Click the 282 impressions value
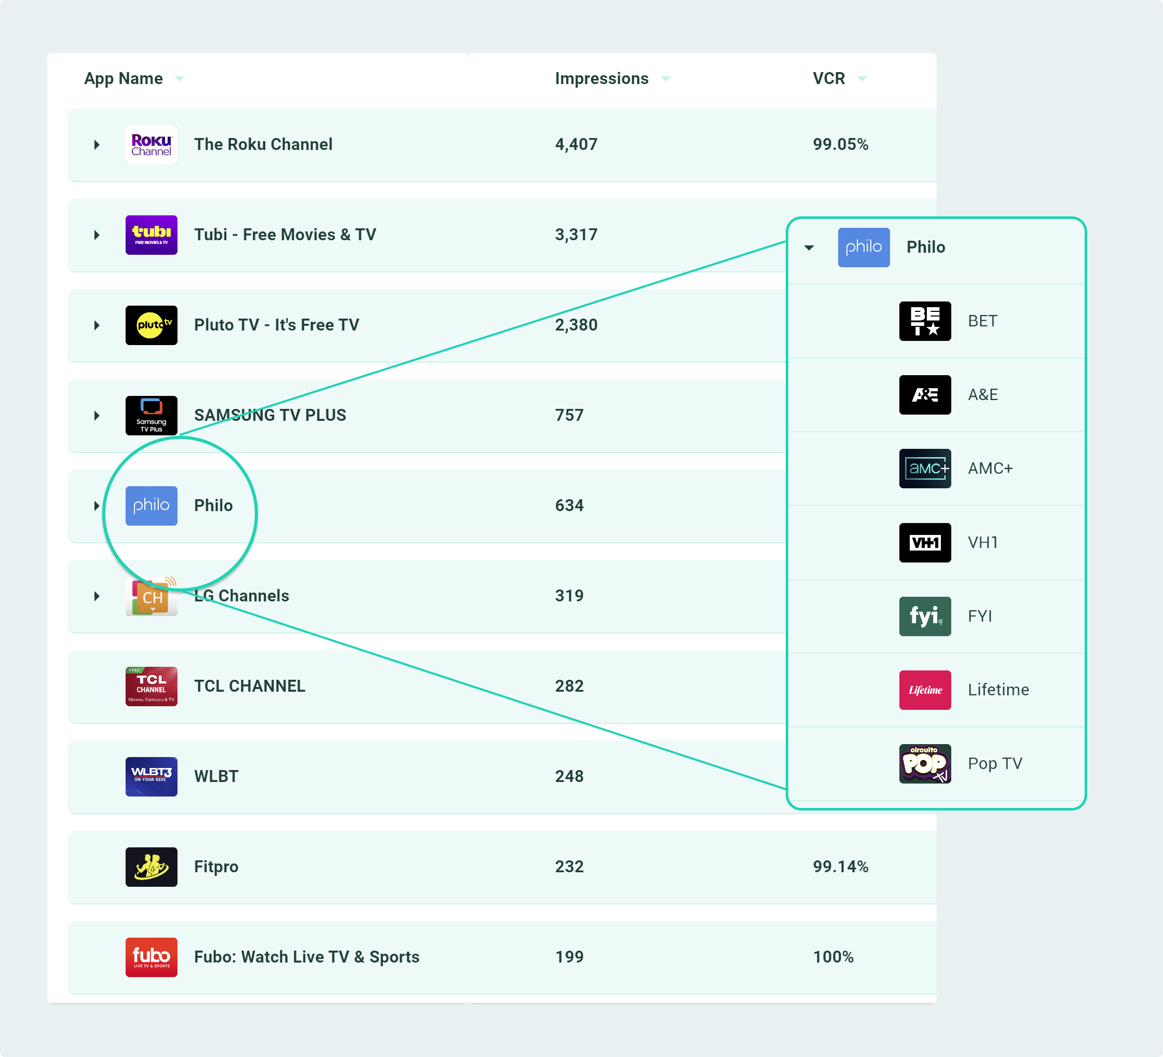 pos(569,686)
